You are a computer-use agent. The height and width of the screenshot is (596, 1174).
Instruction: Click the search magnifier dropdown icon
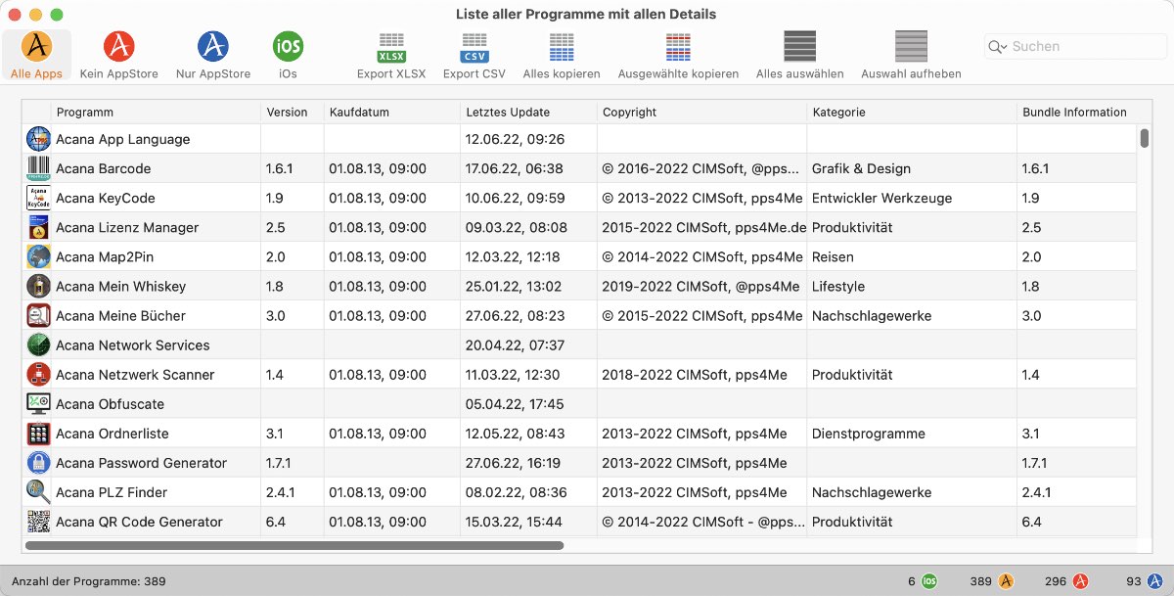[x=998, y=46]
